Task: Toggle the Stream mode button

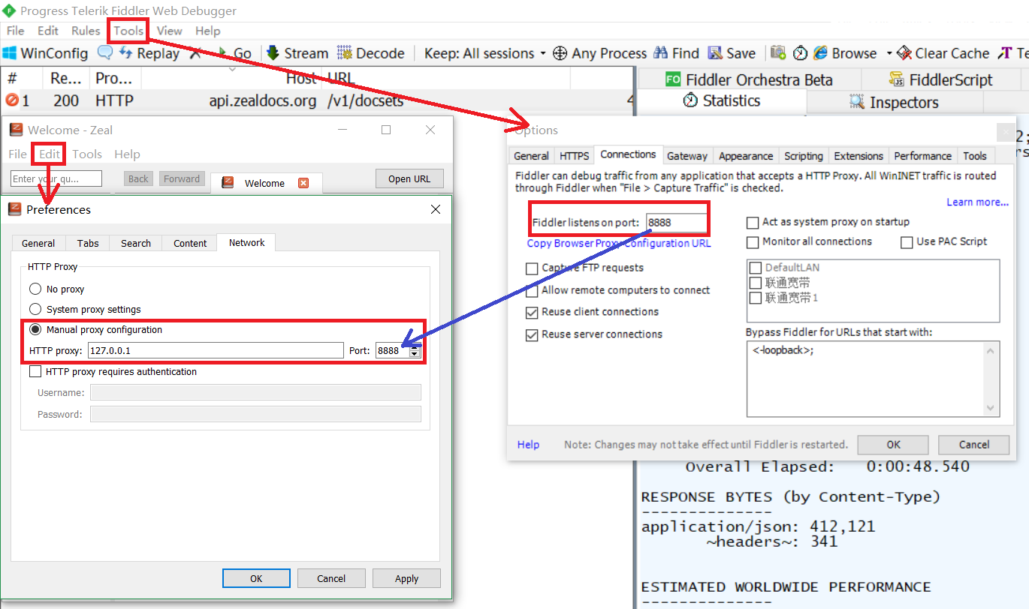Action: (x=297, y=53)
